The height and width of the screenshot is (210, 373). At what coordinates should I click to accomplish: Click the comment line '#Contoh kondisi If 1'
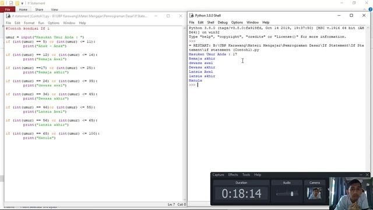[x=27, y=29]
